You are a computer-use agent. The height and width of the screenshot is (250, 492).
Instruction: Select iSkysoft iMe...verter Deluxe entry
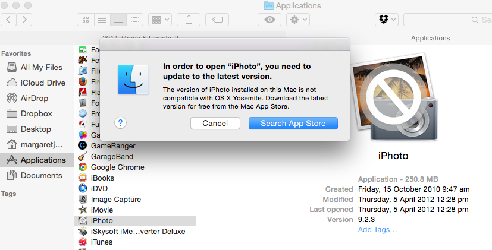[135, 231]
